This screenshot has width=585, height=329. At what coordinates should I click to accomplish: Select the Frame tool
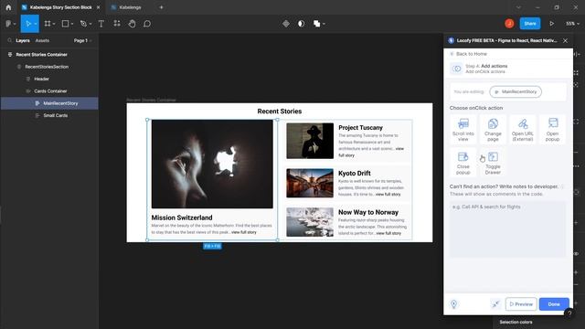click(x=48, y=24)
